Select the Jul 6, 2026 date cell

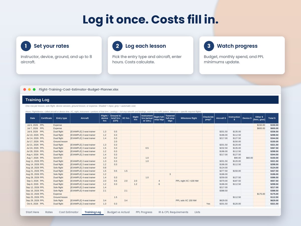pyautogui.click(x=33, y=125)
